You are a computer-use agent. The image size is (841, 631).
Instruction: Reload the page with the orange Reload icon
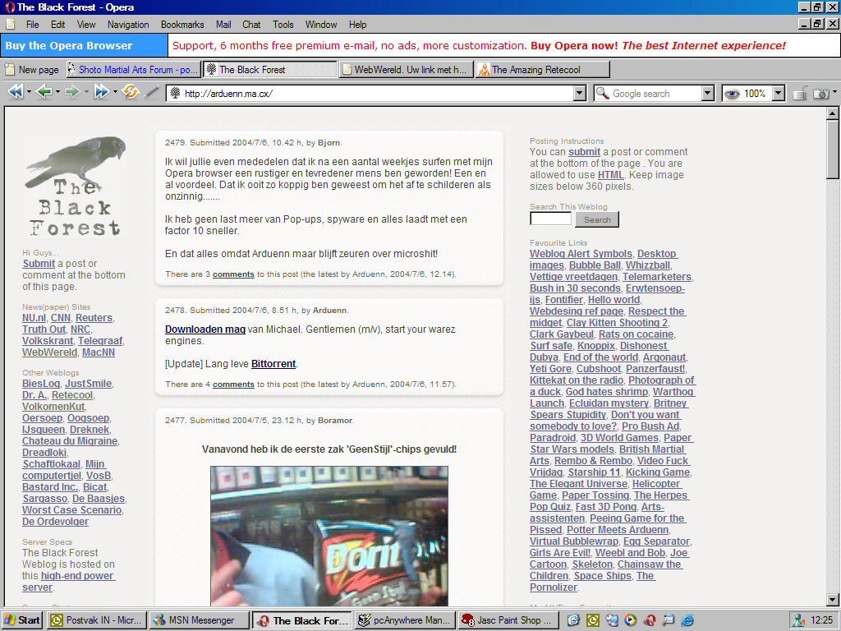131,92
